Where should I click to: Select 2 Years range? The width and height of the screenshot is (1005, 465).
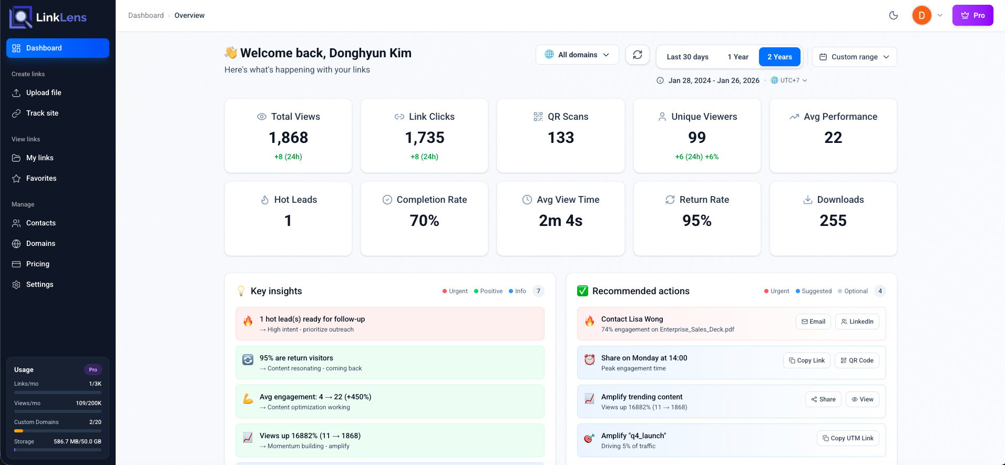coord(780,57)
